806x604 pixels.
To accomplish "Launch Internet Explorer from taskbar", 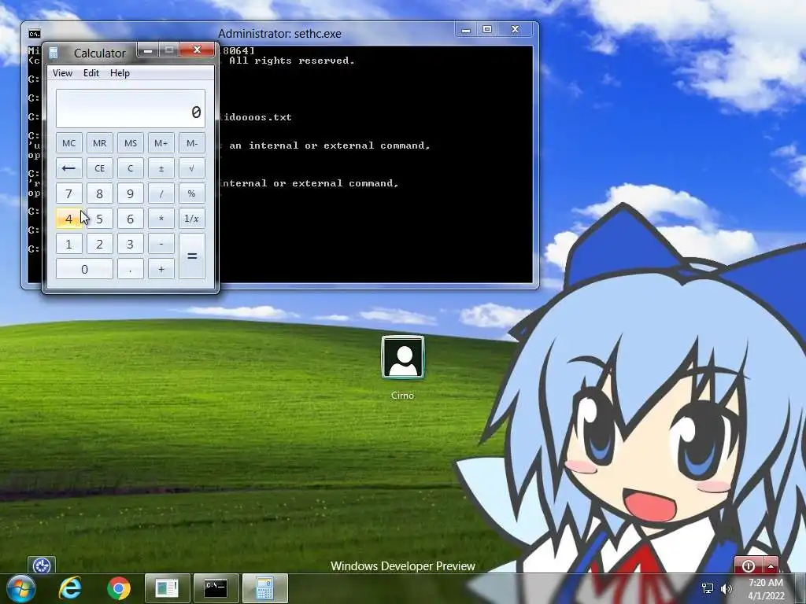I will 70,588.
